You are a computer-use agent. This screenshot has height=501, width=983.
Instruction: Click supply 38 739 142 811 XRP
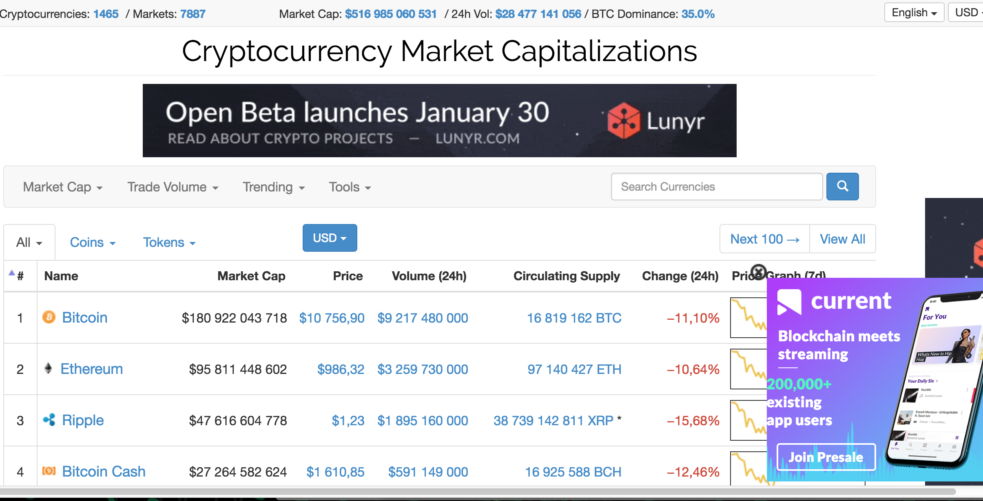coord(553,420)
